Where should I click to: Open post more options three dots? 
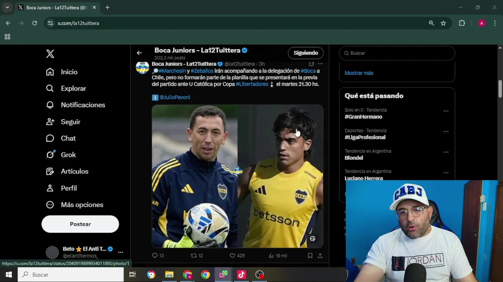click(x=320, y=64)
